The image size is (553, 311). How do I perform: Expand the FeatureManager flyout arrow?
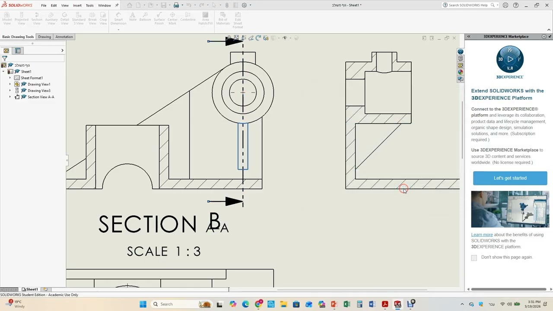click(62, 51)
